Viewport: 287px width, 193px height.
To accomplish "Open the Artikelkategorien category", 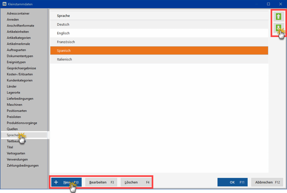I will tap(19, 38).
